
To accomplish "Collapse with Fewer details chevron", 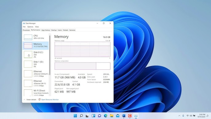I will (x=24, y=100).
